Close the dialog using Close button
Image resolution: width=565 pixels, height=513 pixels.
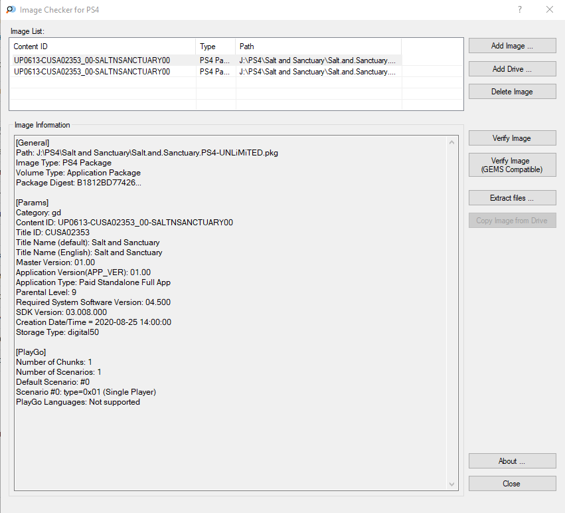pyautogui.click(x=512, y=483)
